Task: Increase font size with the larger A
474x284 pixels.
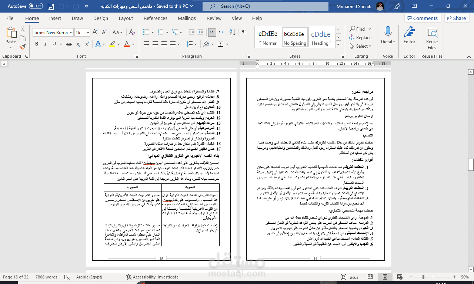Action: (x=96, y=32)
